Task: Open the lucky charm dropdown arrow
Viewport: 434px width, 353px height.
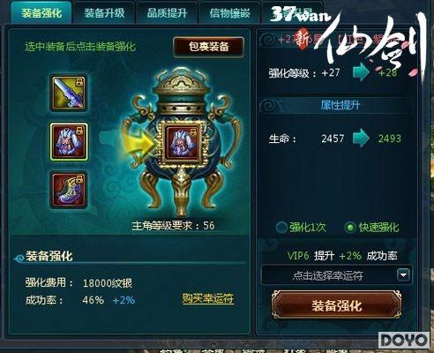Action: 403,275
